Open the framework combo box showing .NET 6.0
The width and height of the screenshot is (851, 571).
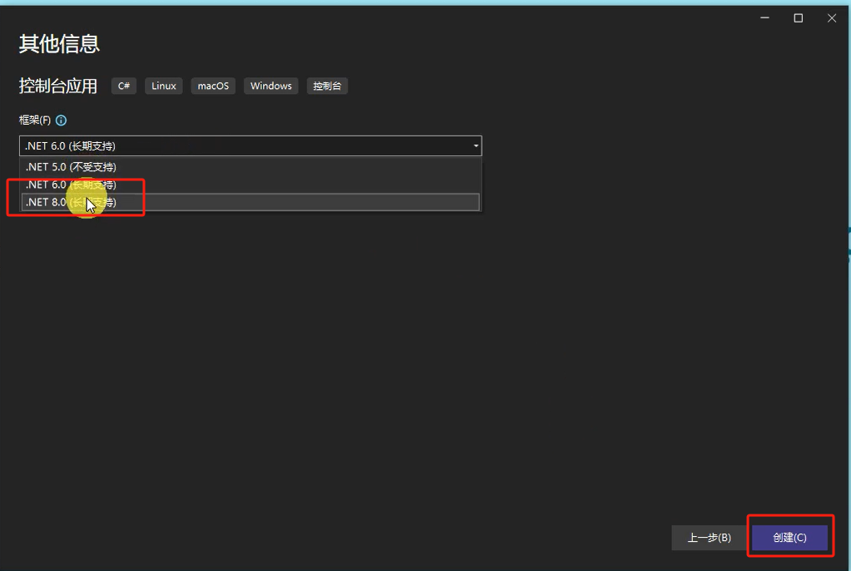pos(250,146)
